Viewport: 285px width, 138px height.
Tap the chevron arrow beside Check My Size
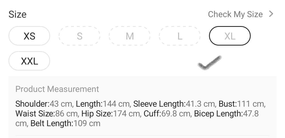(271, 14)
